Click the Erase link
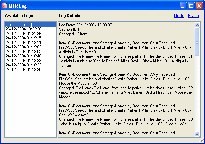This screenshot has width=205, height=144. pos(193,16)
